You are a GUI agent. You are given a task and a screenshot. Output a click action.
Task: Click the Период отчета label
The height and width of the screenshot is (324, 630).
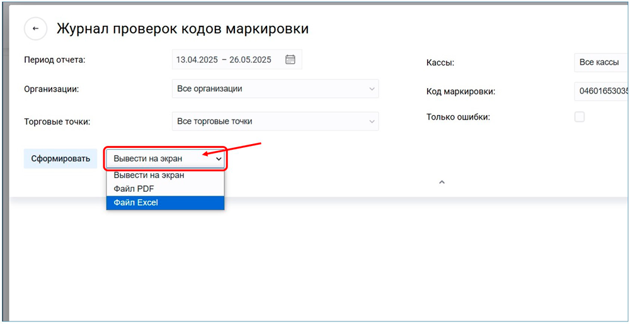pos(54,60)
